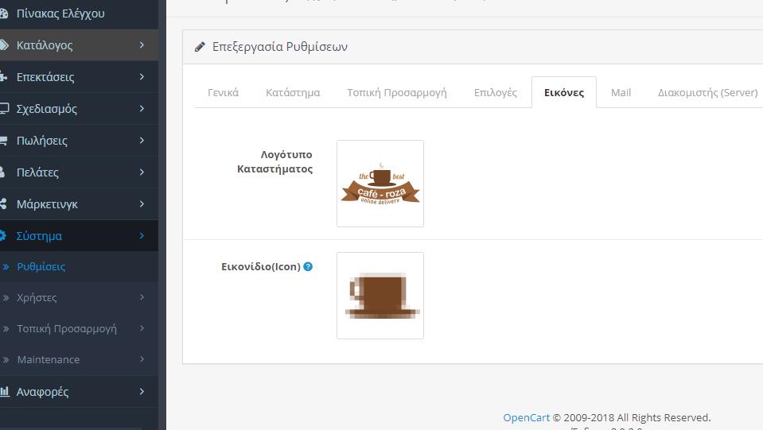Screen dimensions: 763x430
Task: Click the Επεξεργασία Ρυθμίσεων panel heading
Action: click(x=280, y=47)
